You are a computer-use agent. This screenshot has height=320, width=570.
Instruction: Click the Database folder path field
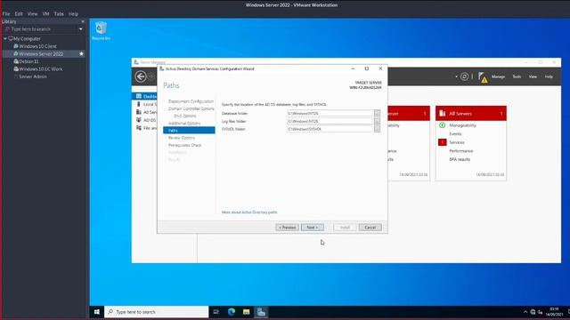coord(330,113)
